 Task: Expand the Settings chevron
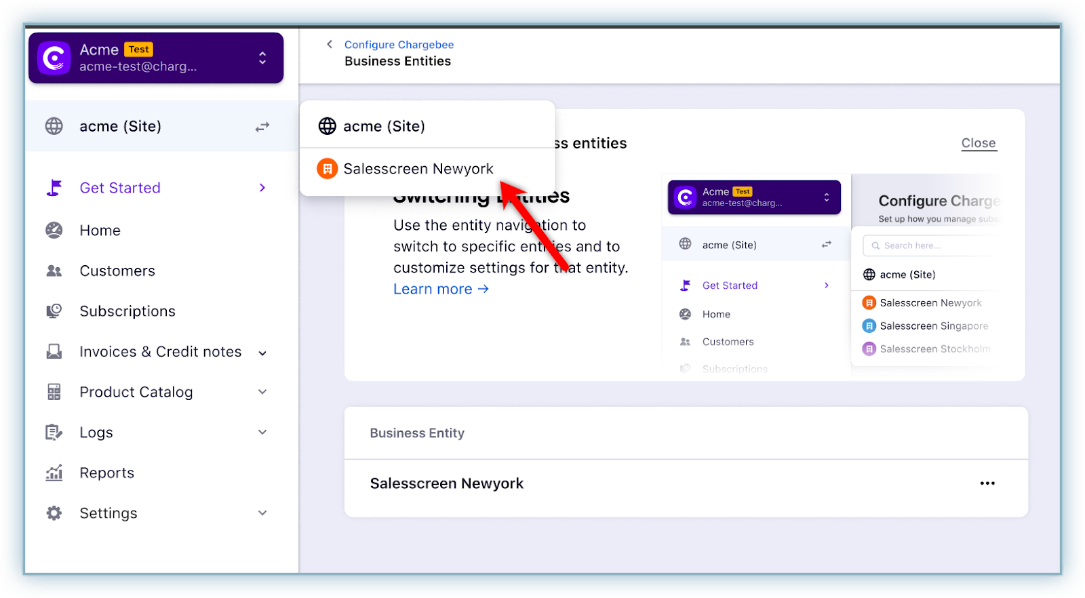click(262, 513)
